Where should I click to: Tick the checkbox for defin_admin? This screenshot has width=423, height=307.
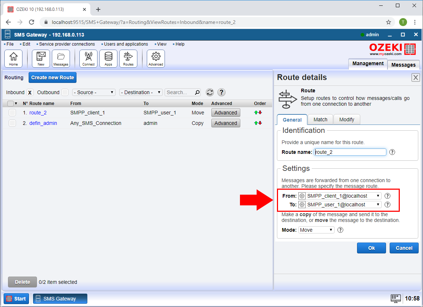(x=12, y=123)
